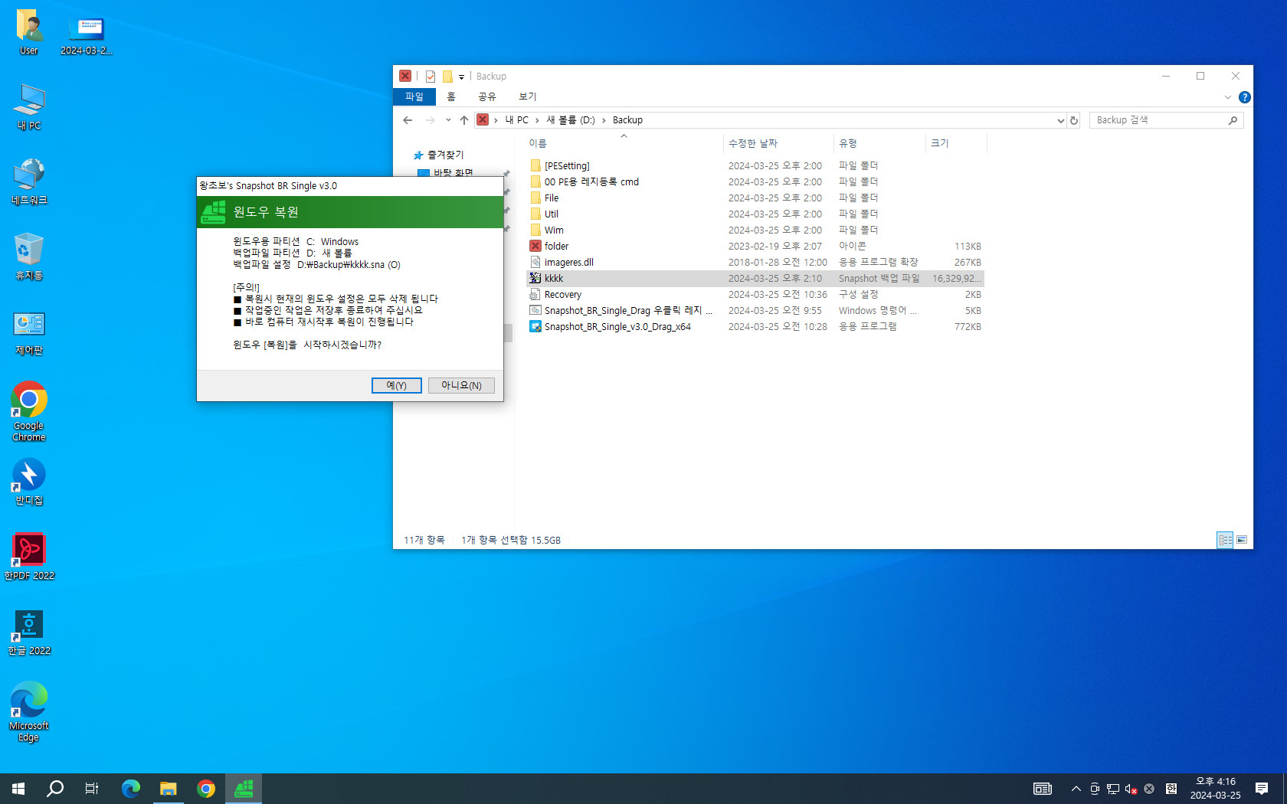Cancel restore with 아니요(N) button
The height and width of the screenshot is (804, 1287).
tap(461, 385)
